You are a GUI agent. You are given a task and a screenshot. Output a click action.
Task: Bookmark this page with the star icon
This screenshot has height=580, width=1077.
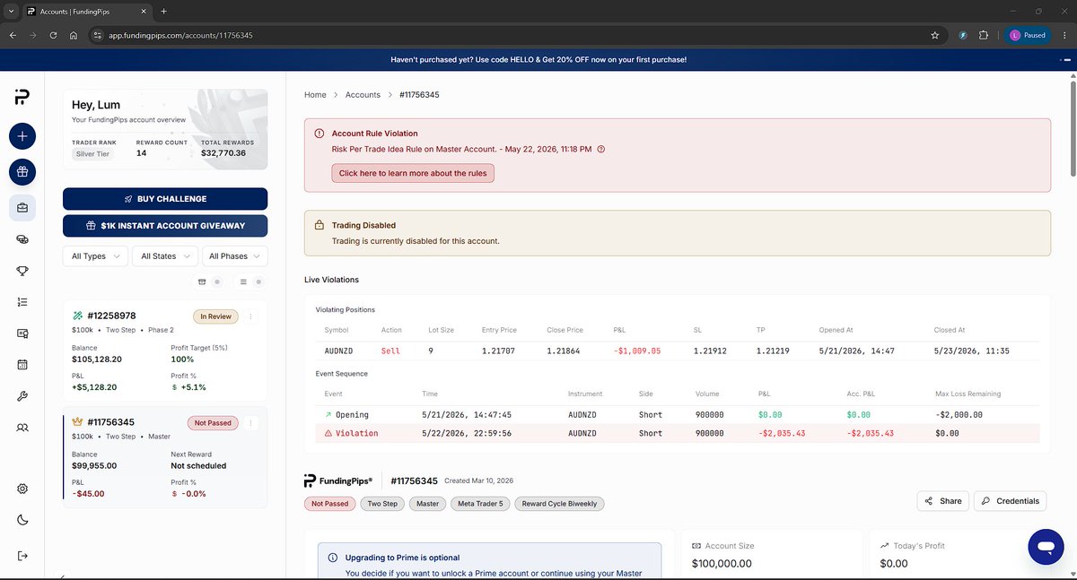click(x=934, y=35)
